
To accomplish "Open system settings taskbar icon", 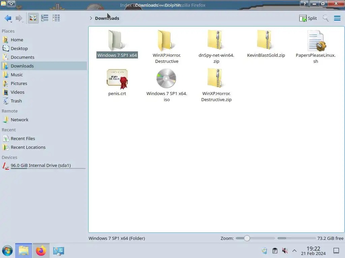I will point(59,251).
